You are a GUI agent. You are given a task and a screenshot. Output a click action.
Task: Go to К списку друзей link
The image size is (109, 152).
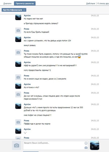coord(103,4)
